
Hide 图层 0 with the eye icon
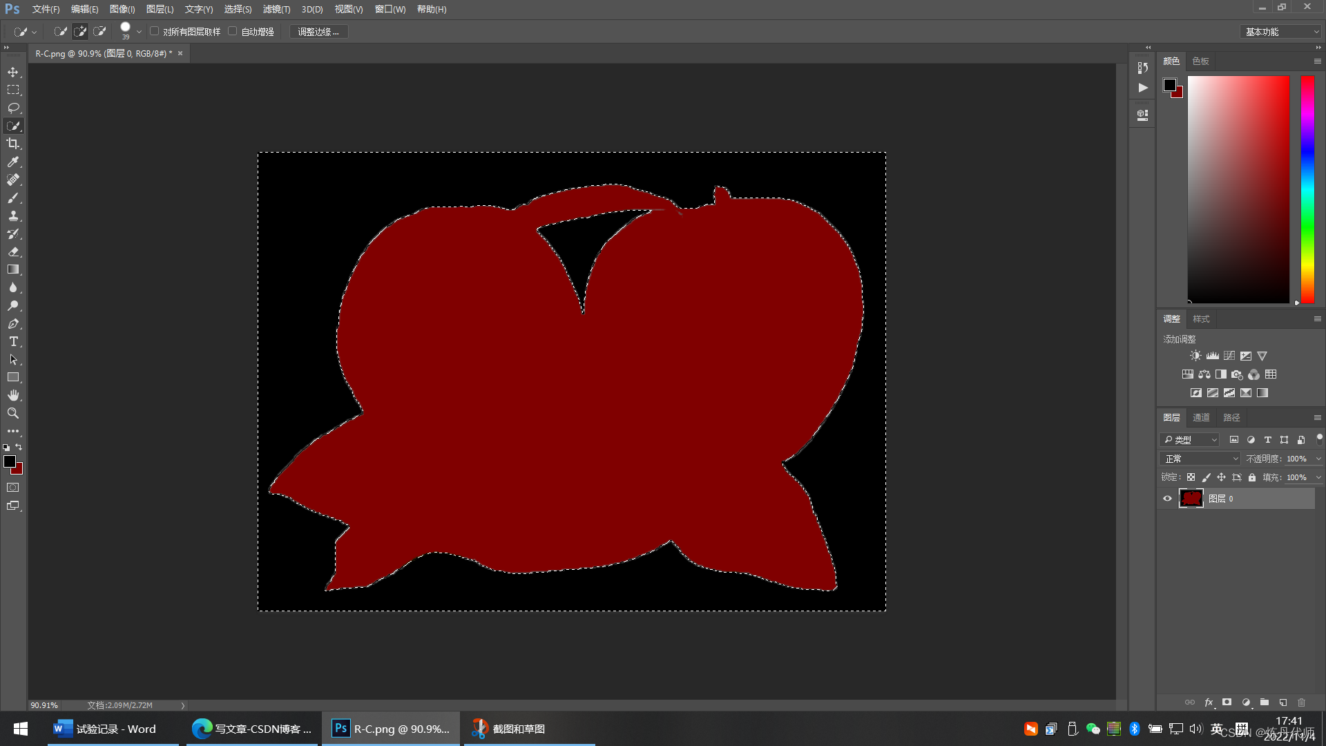point(1168,499)
